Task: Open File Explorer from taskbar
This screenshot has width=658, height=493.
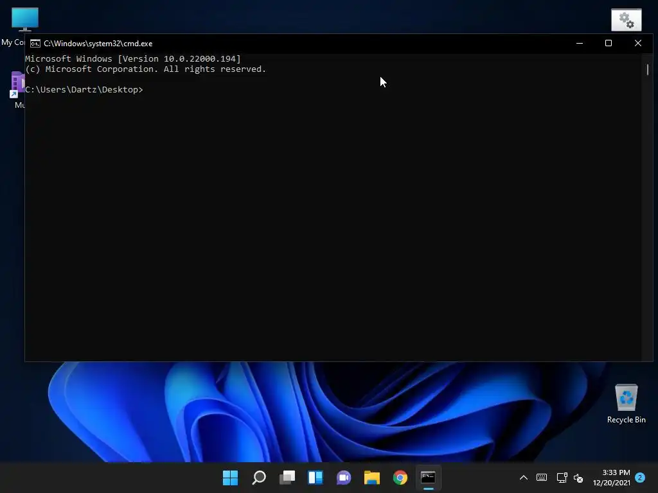Action: pyautogui.click(x=372, y=478)
